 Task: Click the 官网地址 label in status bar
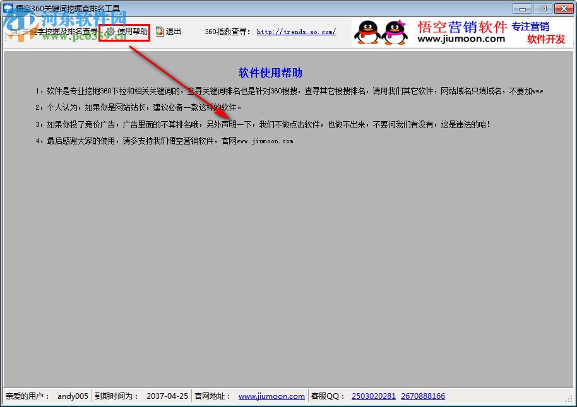click(213, 396)
